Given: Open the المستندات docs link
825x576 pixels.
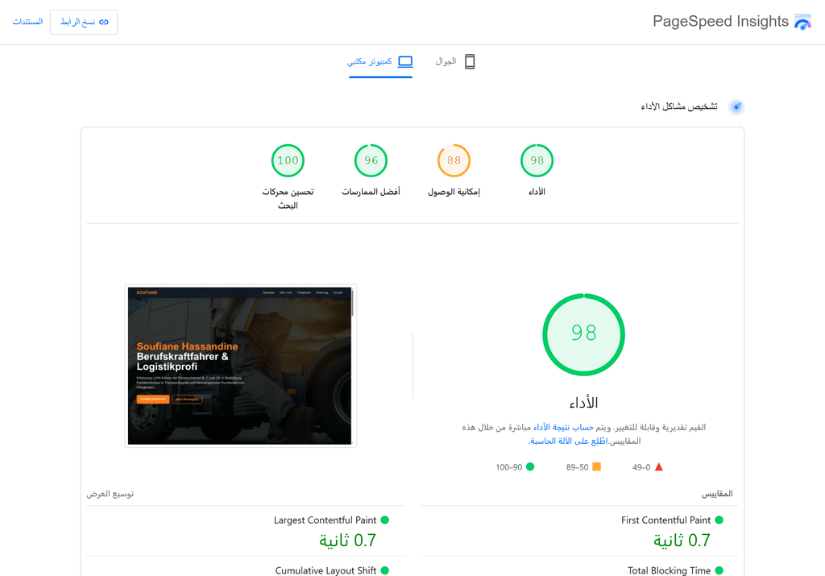Looking at the screenshot, I should coord(27,22).
